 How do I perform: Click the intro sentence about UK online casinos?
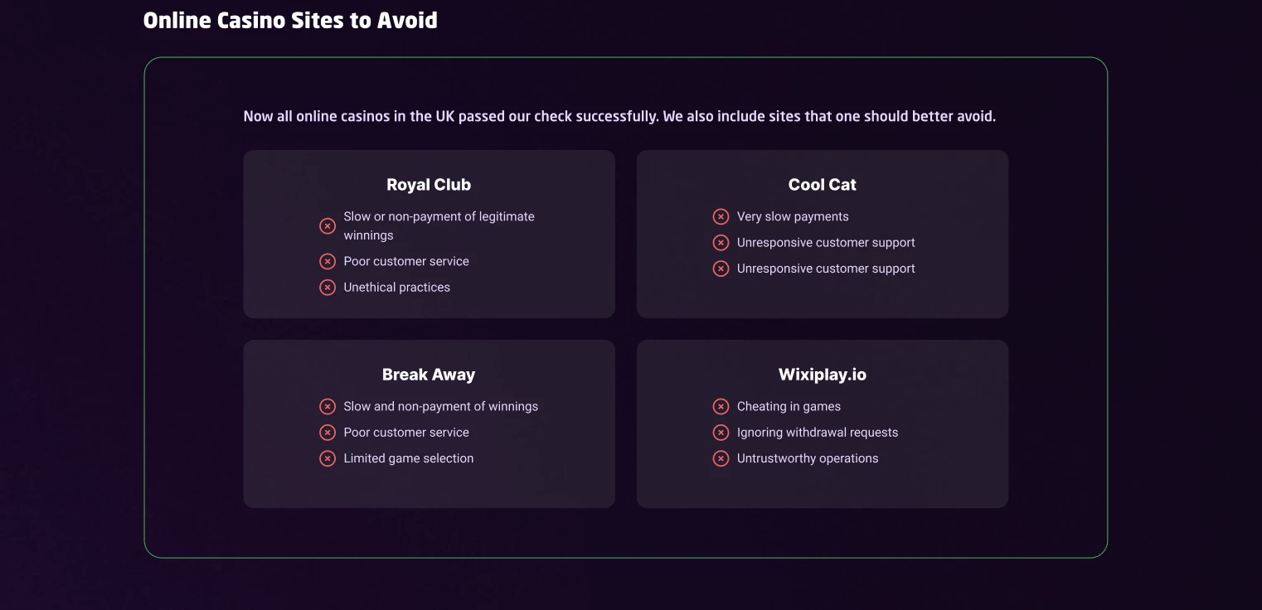(x=619, y=116)
